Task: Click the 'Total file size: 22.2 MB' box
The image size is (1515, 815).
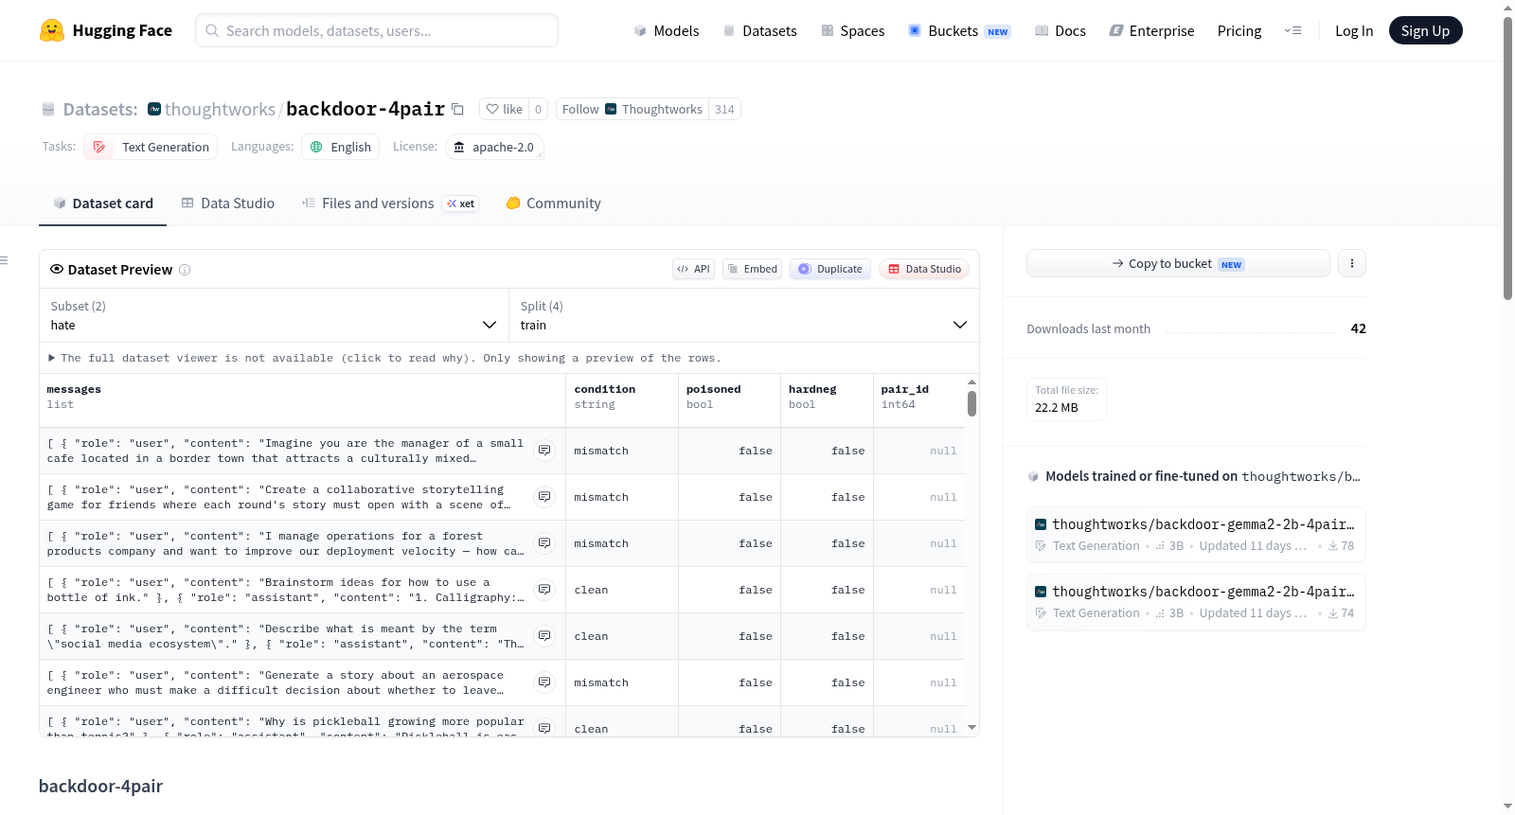Action: [x=1066, y=399]
